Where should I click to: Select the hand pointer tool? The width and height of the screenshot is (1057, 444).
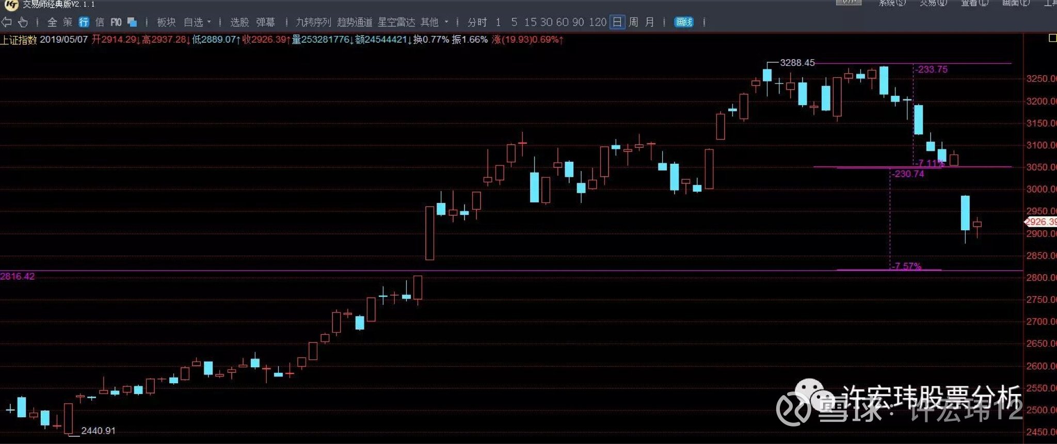23,22
